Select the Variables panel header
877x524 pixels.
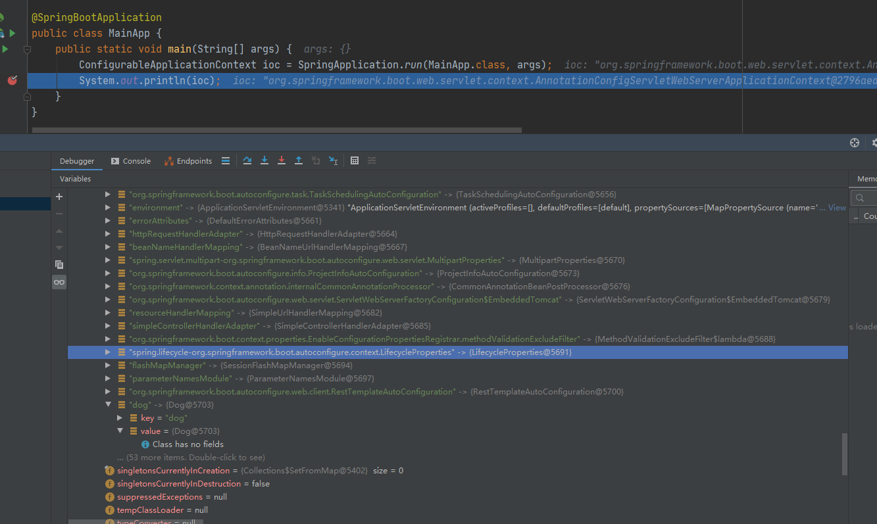76,179
